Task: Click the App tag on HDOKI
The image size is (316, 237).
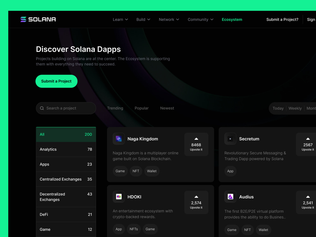Action: tap(119, 229)
